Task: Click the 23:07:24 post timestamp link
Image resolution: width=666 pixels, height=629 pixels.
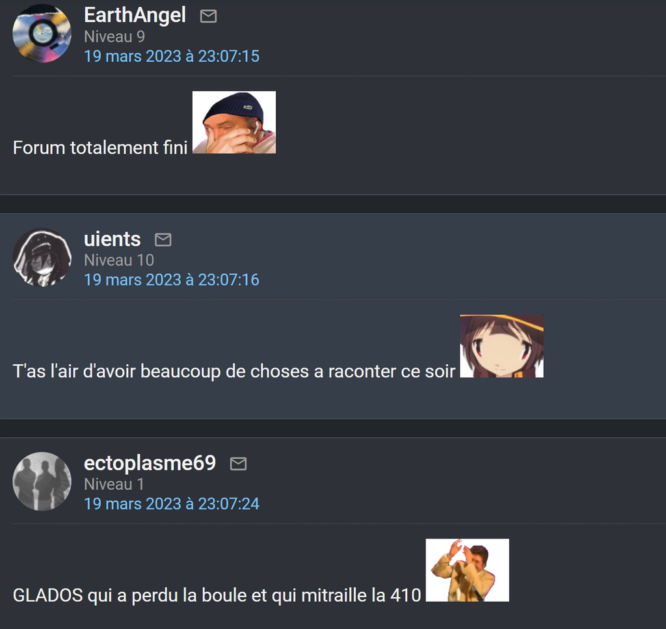Action: coord(172,503)
